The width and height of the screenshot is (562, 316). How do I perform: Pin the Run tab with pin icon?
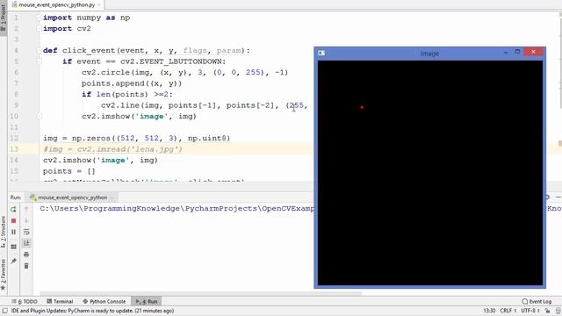coord(14,262)
